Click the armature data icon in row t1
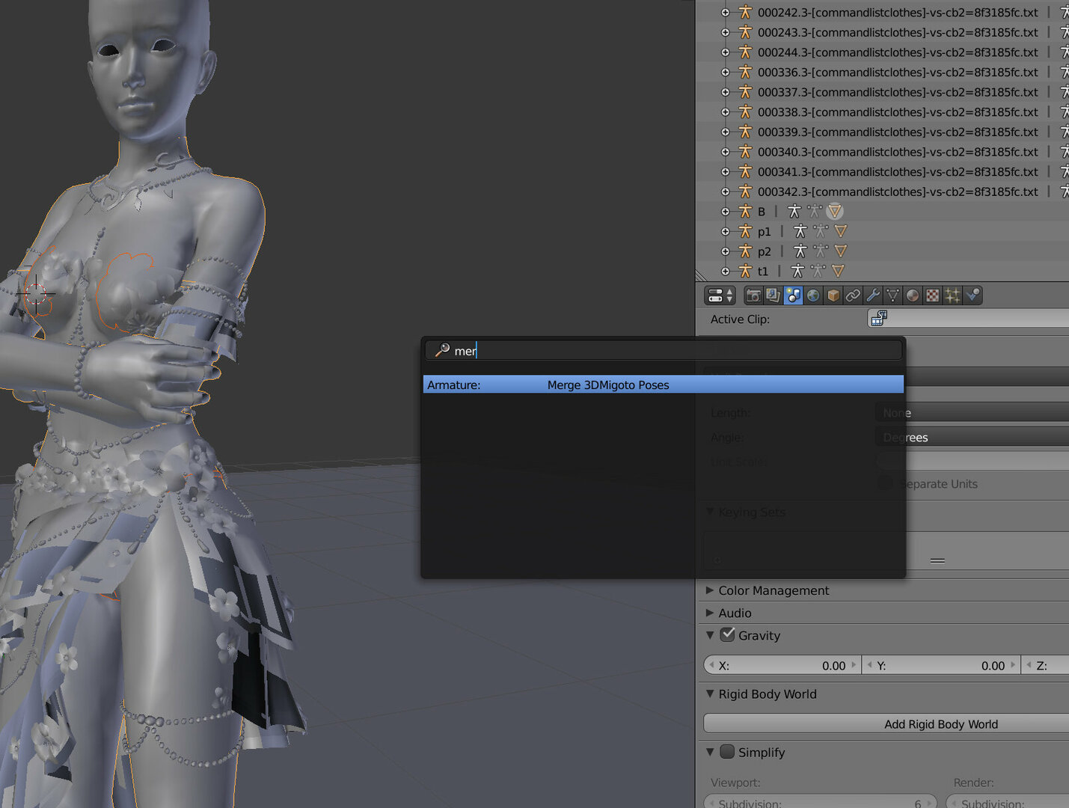The height and width of the screenshot is (808, 1069). 797,271
